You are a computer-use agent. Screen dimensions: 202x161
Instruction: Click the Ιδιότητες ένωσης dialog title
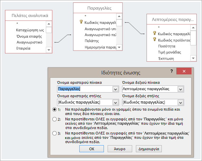point(120,73)
